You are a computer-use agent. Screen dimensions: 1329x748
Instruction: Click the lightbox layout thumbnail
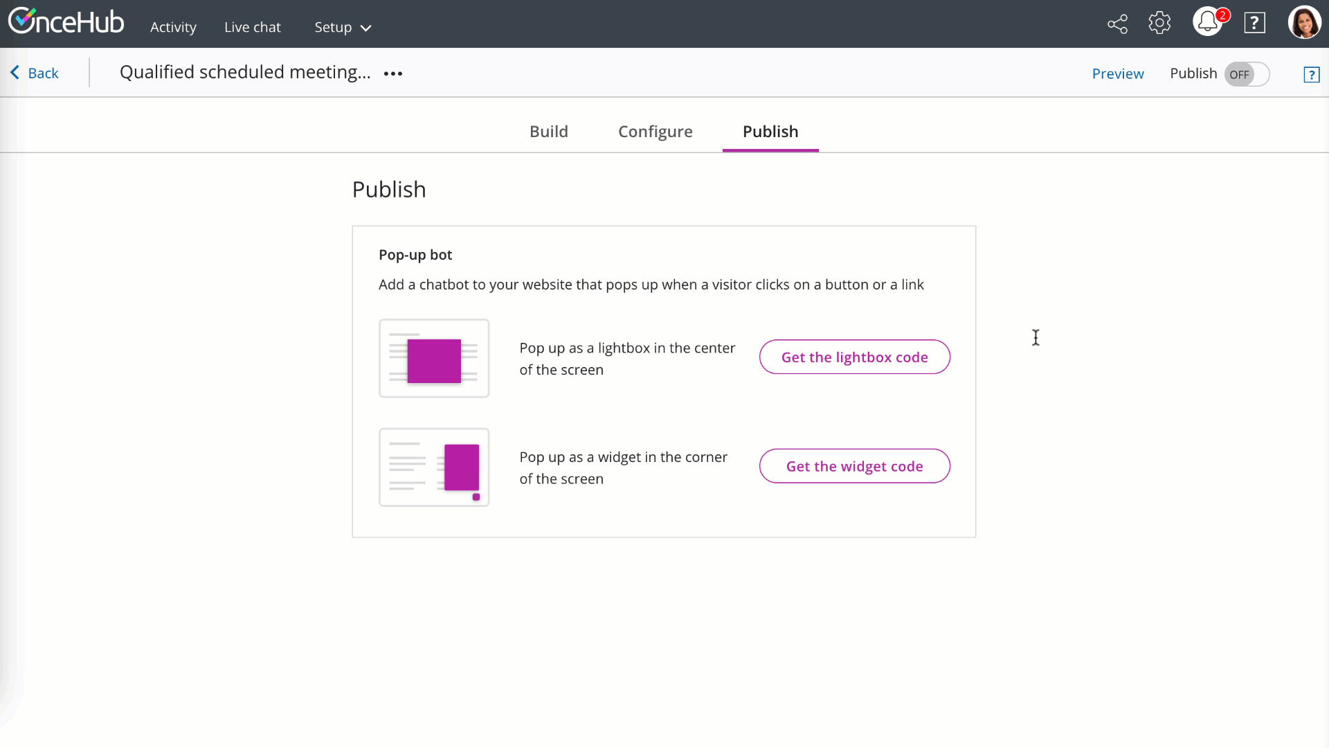(434, 358)
